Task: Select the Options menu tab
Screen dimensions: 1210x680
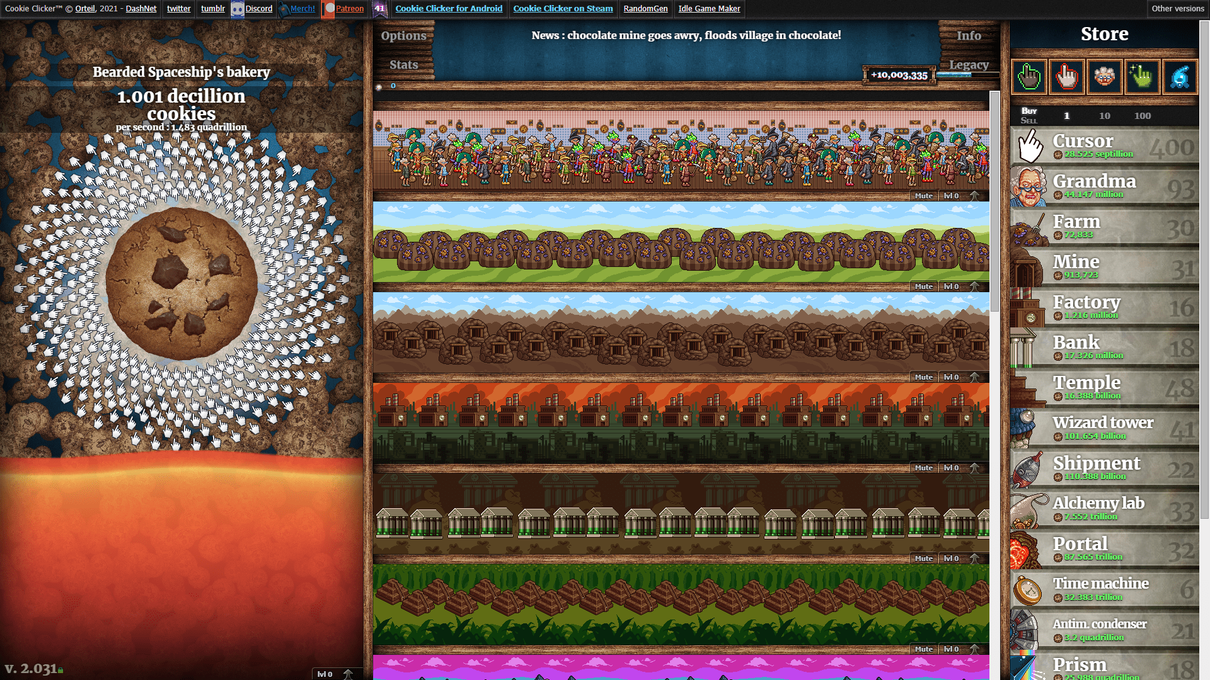Action: [404, 35]
